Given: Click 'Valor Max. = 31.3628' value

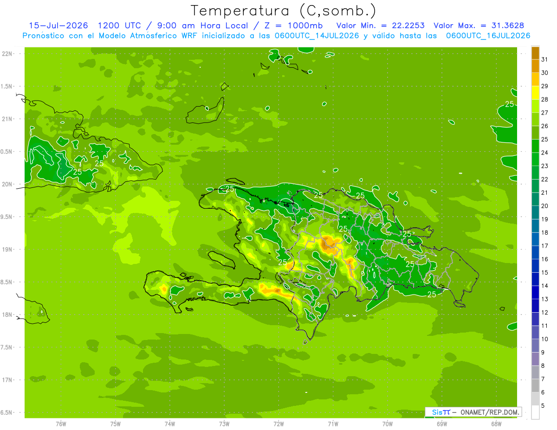Looking at the screenshot, I should click(x=479, y=26).
